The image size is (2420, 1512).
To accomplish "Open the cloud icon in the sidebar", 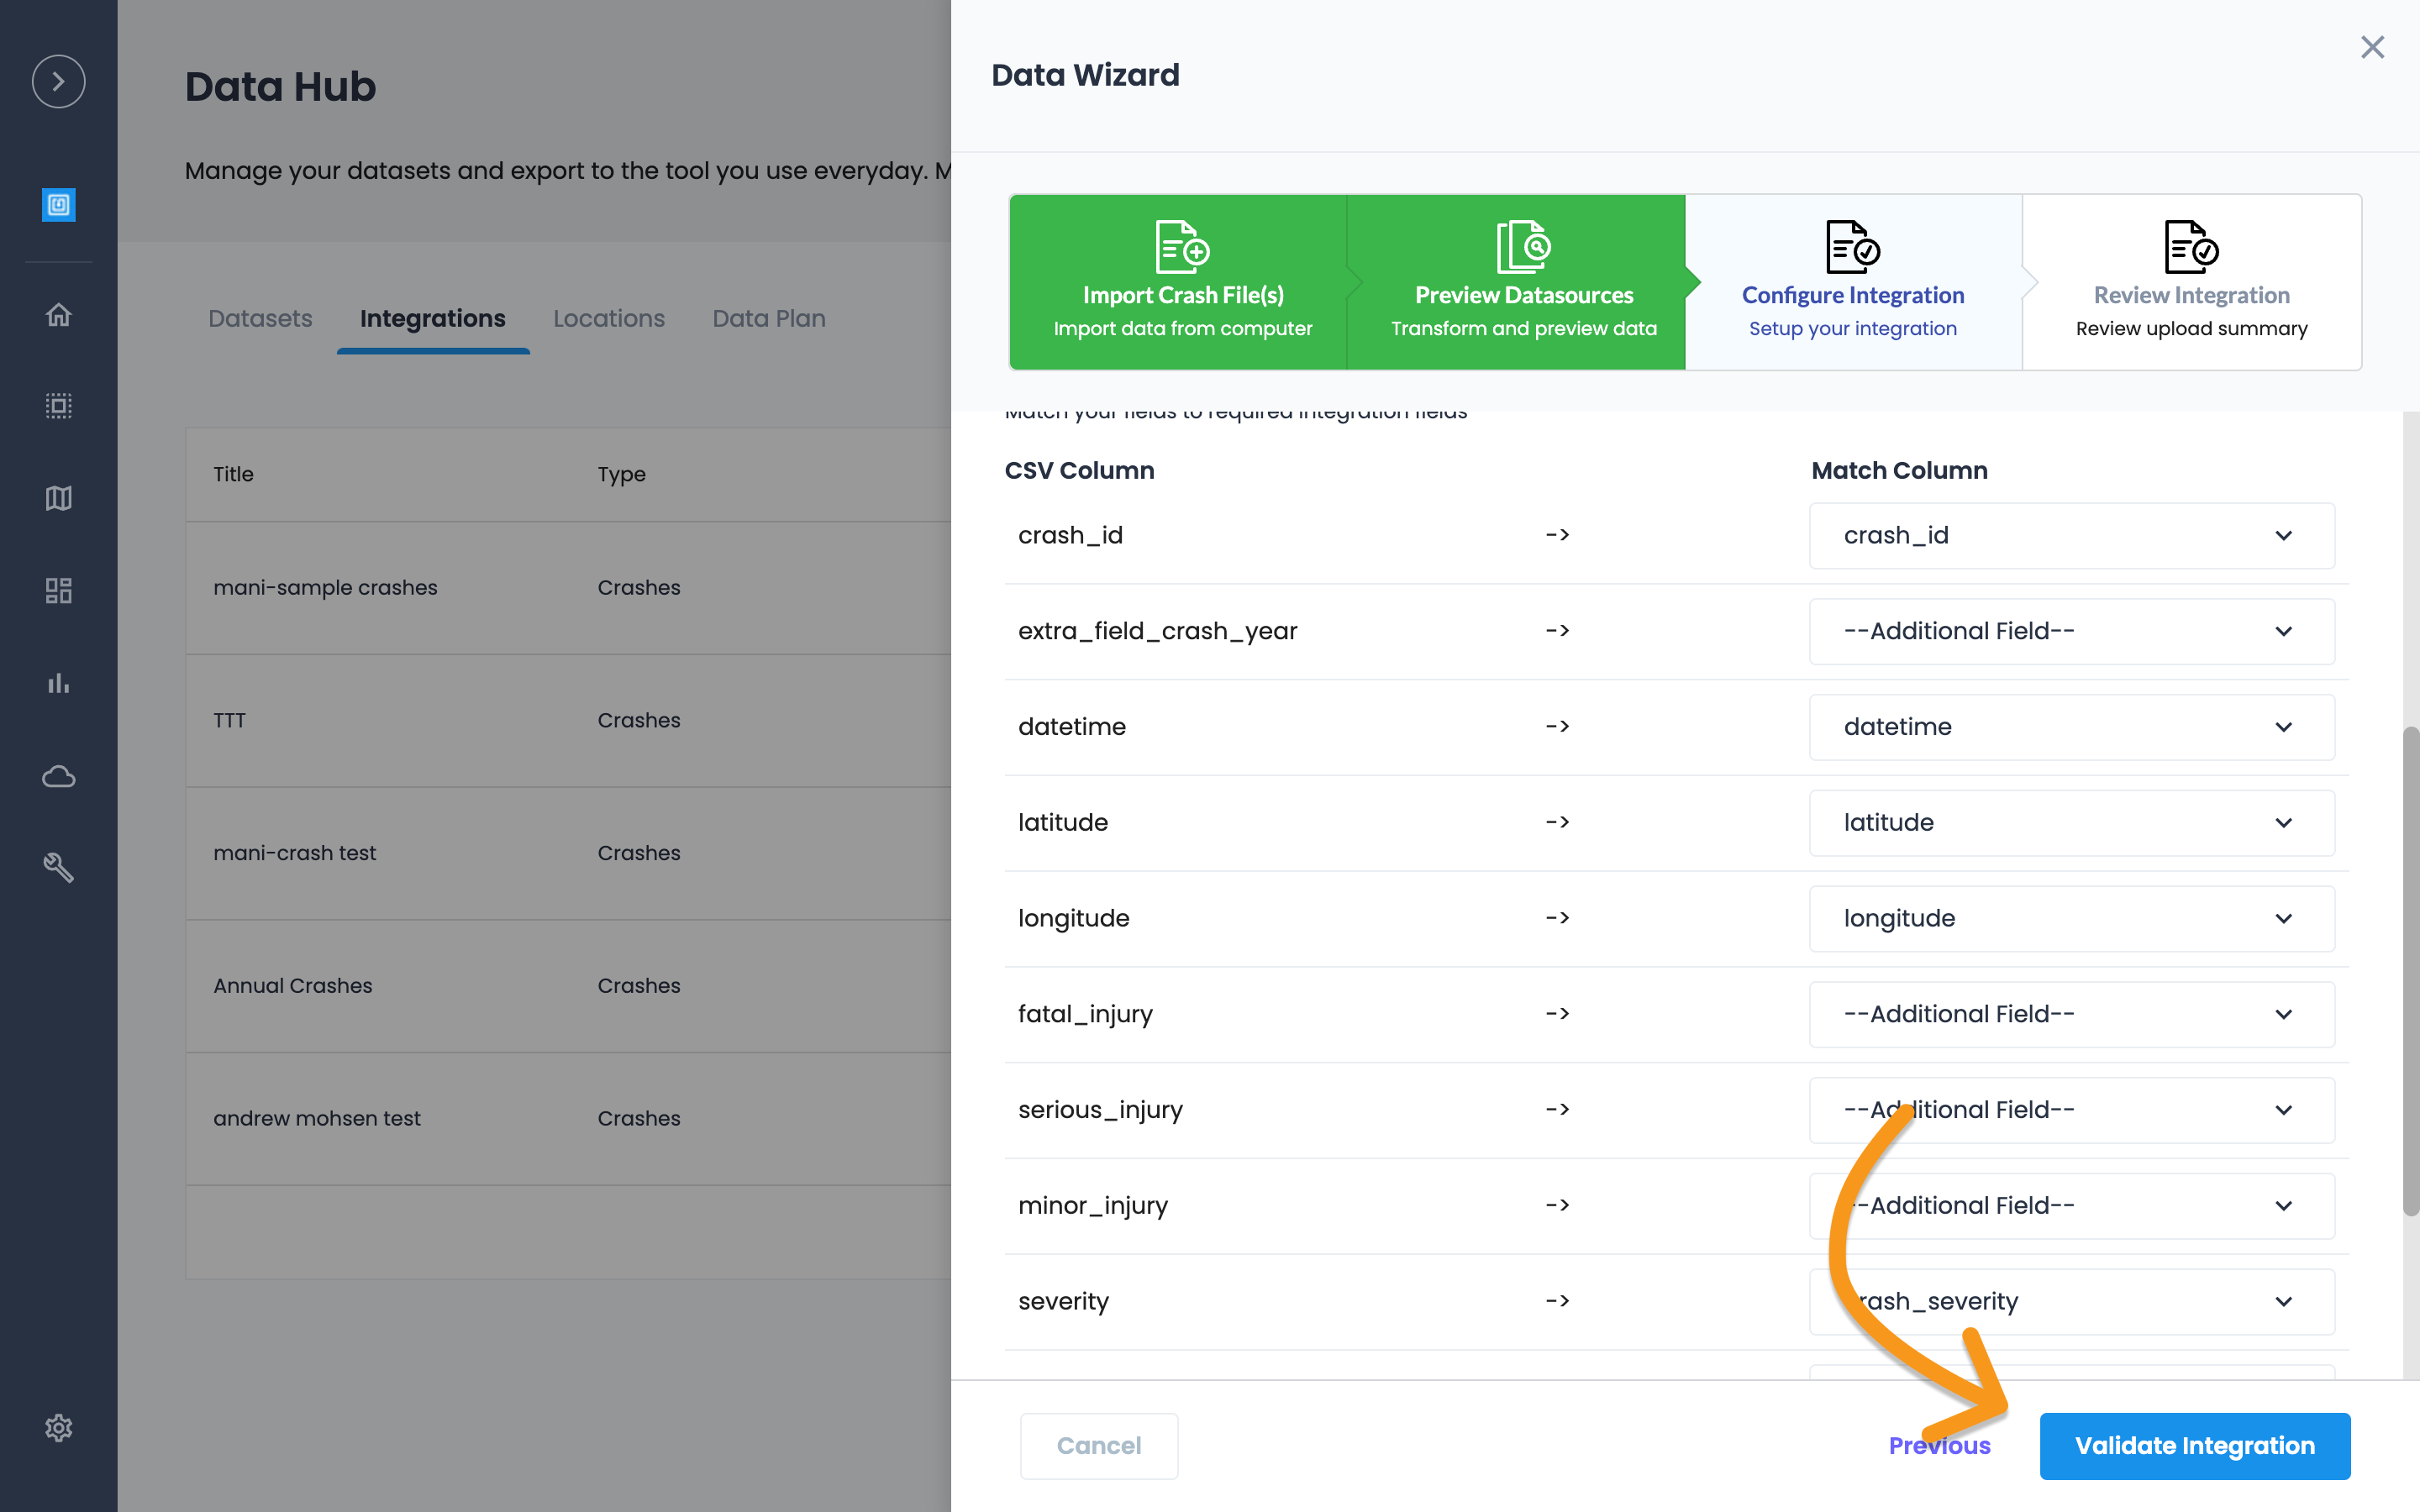I will pos(58,777).
